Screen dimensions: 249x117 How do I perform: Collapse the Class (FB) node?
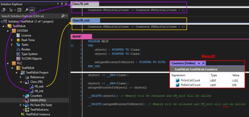click(x=21, y=82)
